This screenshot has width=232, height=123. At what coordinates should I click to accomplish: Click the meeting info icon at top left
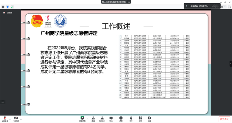click(3, 7)
